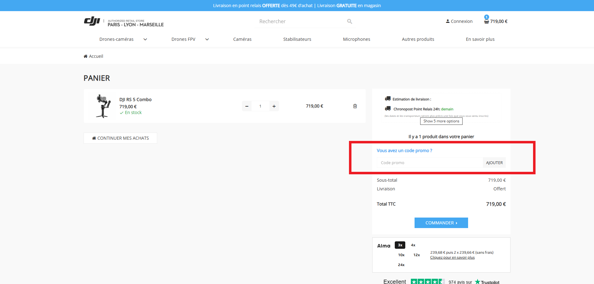Expand the Drones FPV dropdown arrow
This screenshot has height=284, width=594.
(207, 39)
